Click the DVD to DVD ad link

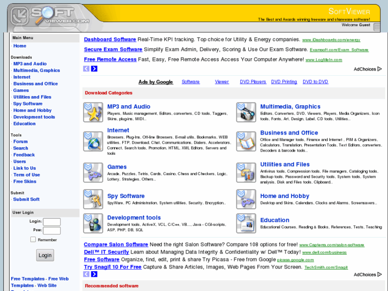(315, 82)
